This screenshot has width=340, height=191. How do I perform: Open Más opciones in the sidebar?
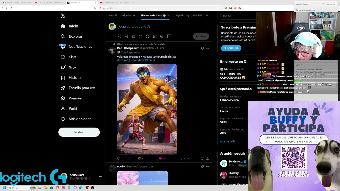pyautogui.click(x=76, y=119)
